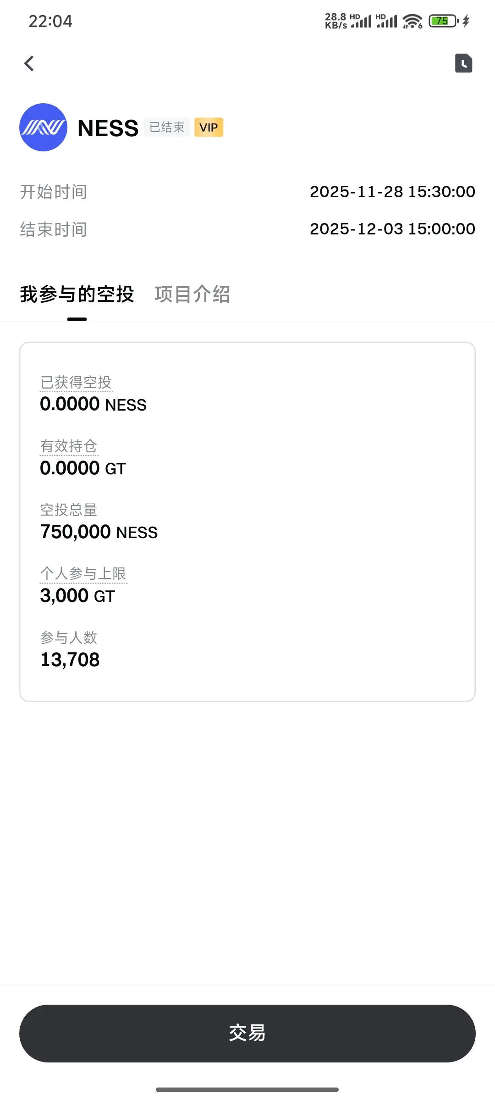Screen dimensions: 495x1101
Task: Tap the 13,708 participants count
Action: tap(70, 660)
